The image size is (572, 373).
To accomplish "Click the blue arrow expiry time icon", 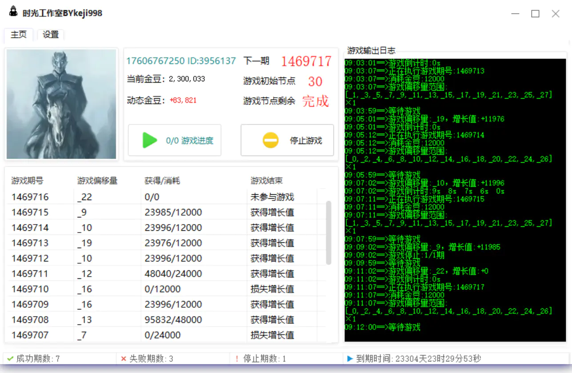I will tap(350, 358).
